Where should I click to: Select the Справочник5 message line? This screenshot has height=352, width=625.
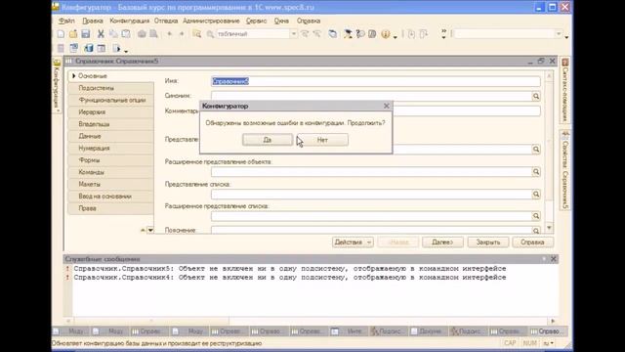click(290, 269)
